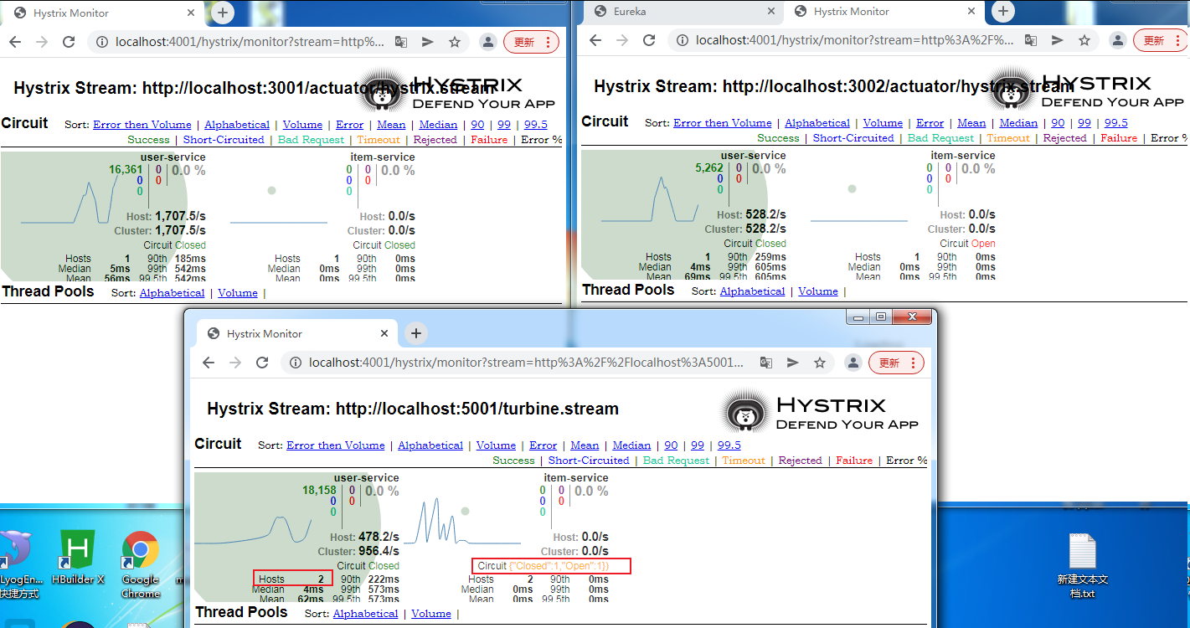The height and width of the screenshot is (628, 1190).
Task: Maximize the front turbine browser window
Action: 881,317
